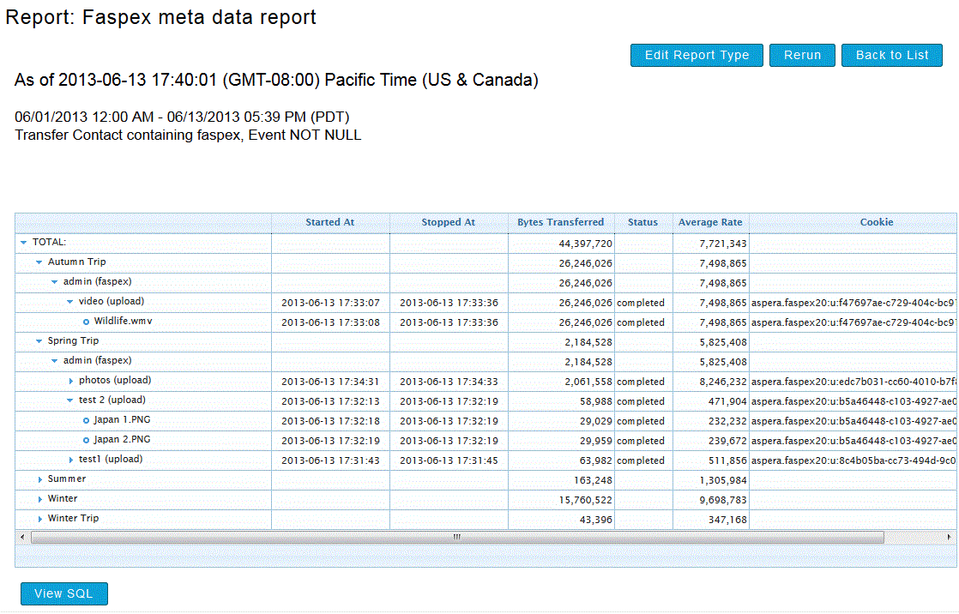Sort by Bytes Transferred column header
The height and width of the screenshot is (614, 959).
tap(560, 222)
